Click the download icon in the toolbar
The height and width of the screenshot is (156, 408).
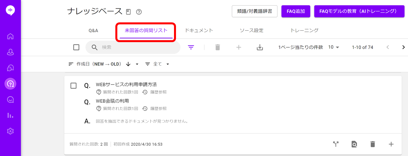point(260,47)
